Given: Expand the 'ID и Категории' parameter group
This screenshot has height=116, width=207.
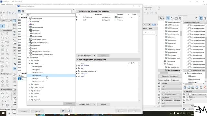Looking at the screenshot, I should [x=28, y=19].
